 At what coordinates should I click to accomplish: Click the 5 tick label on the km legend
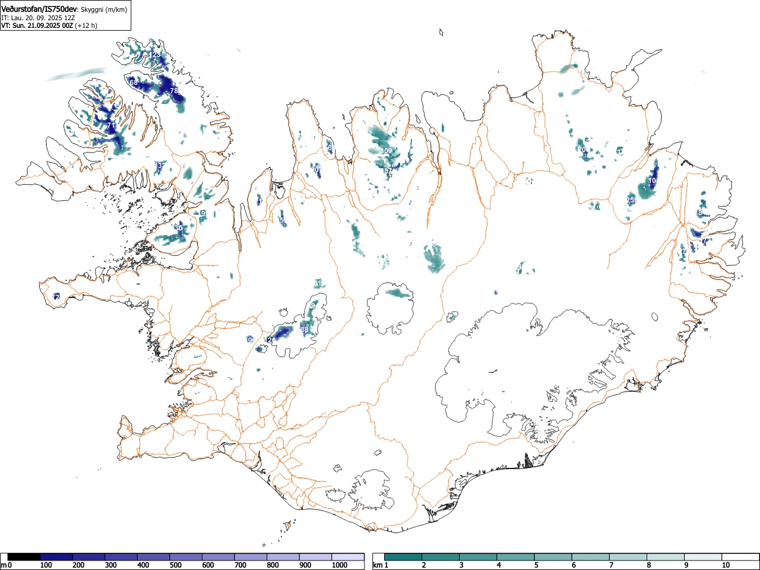[536, 565]
